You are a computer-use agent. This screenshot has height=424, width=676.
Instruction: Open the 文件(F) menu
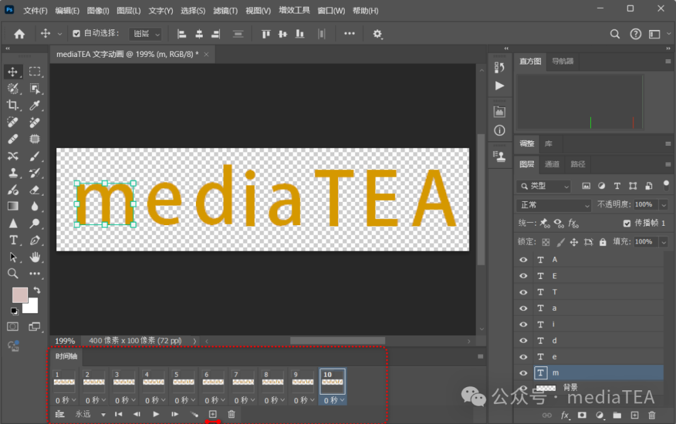pyautogui.click(x=35, y=11)
